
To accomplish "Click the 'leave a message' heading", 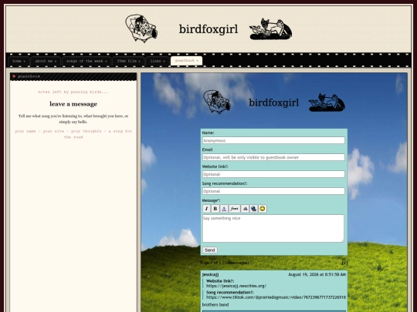I will [x=73, y=104].
